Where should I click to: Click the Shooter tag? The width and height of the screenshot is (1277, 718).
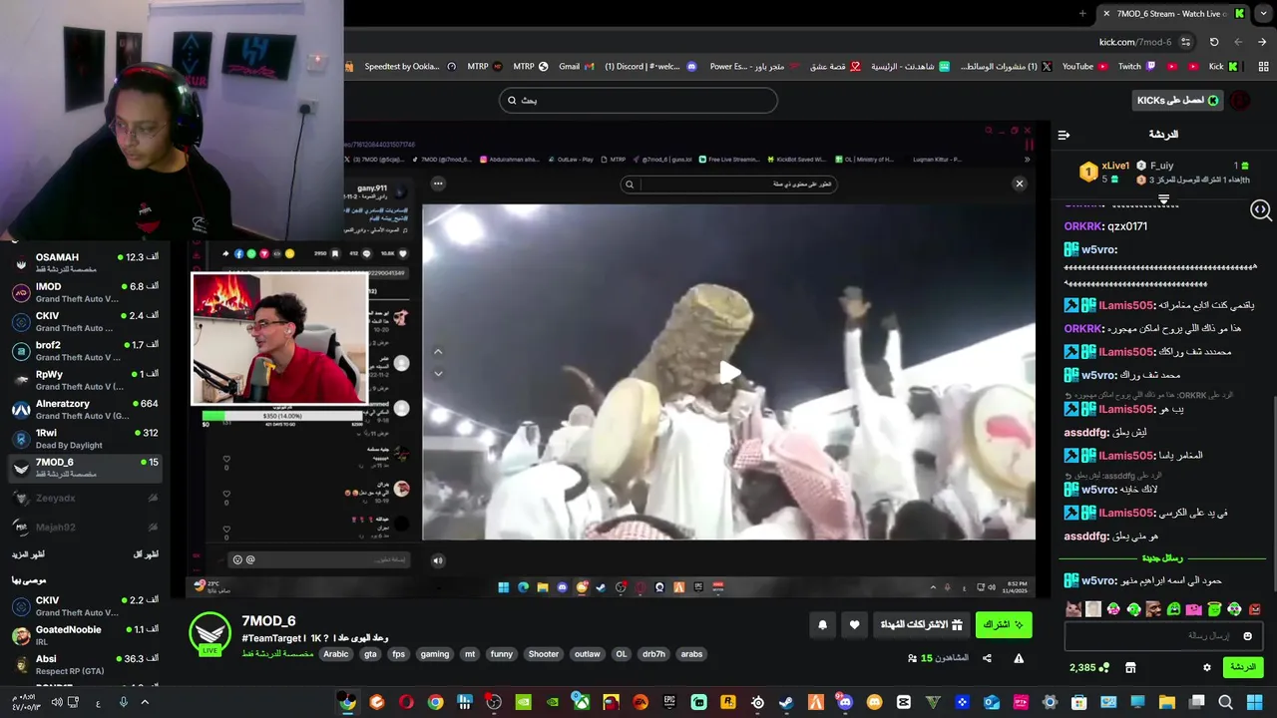544,654
